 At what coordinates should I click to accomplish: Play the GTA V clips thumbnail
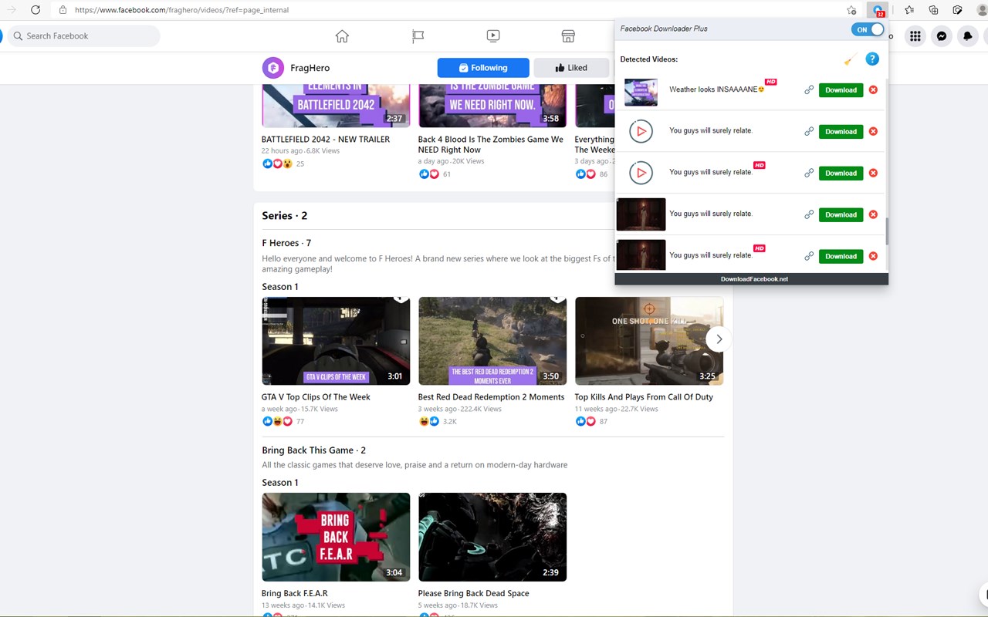pyautogui.click(x=336, y=341)
